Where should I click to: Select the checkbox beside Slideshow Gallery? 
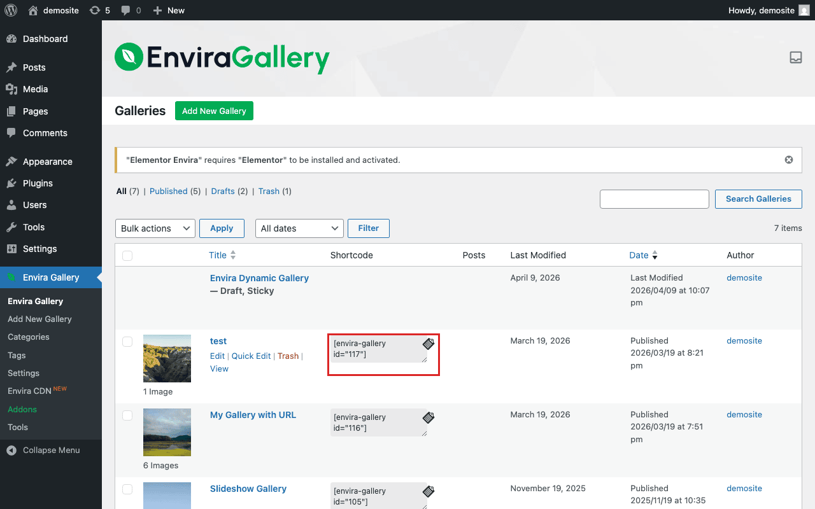[x=127, y=489]
